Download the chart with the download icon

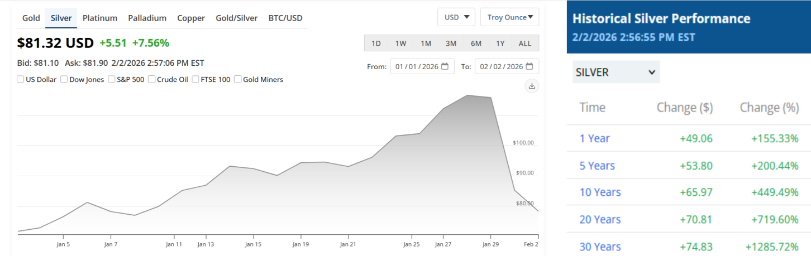pyautogui.click(x=532, y=86)
